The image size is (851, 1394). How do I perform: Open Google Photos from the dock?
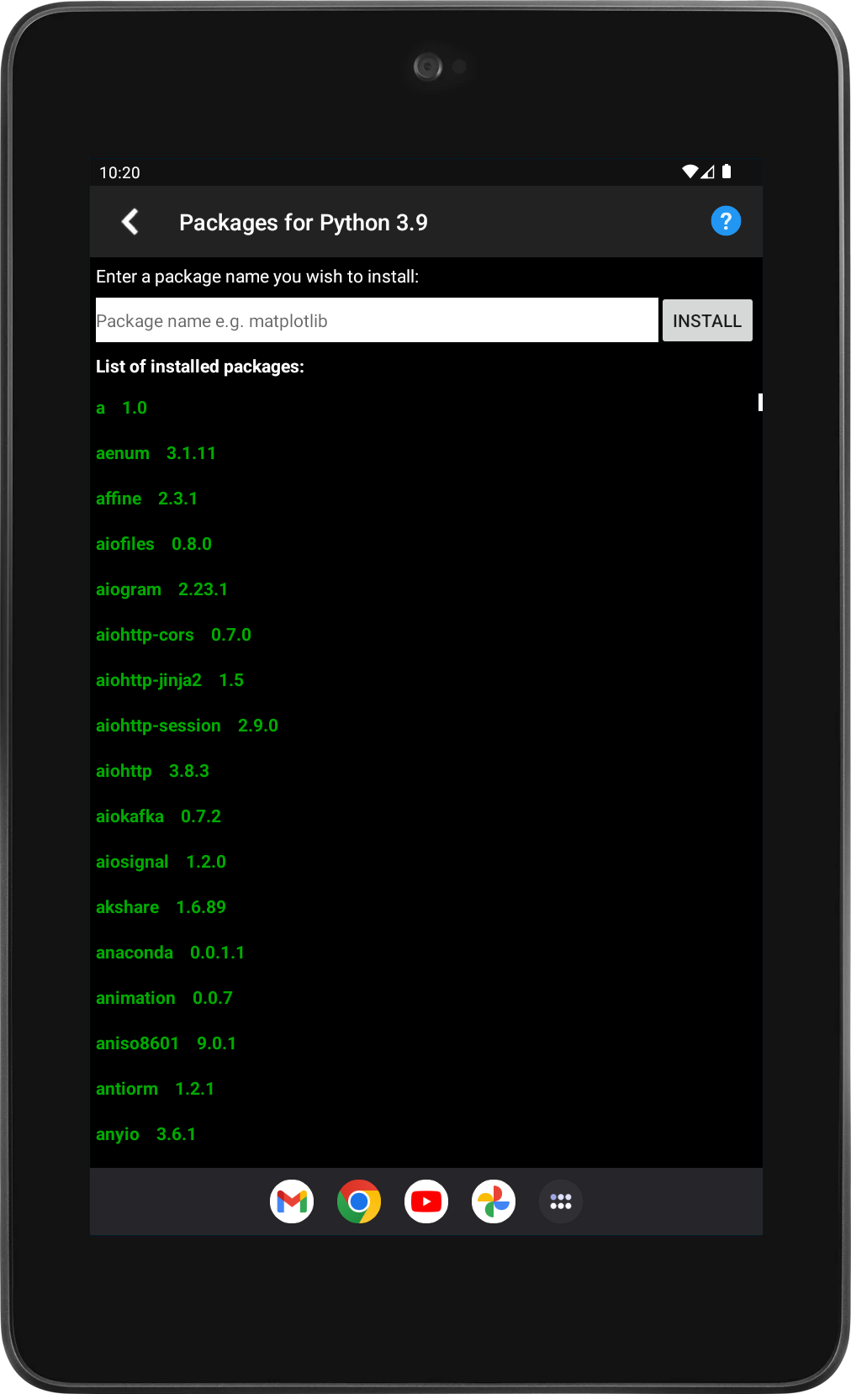coord(494,1201)
